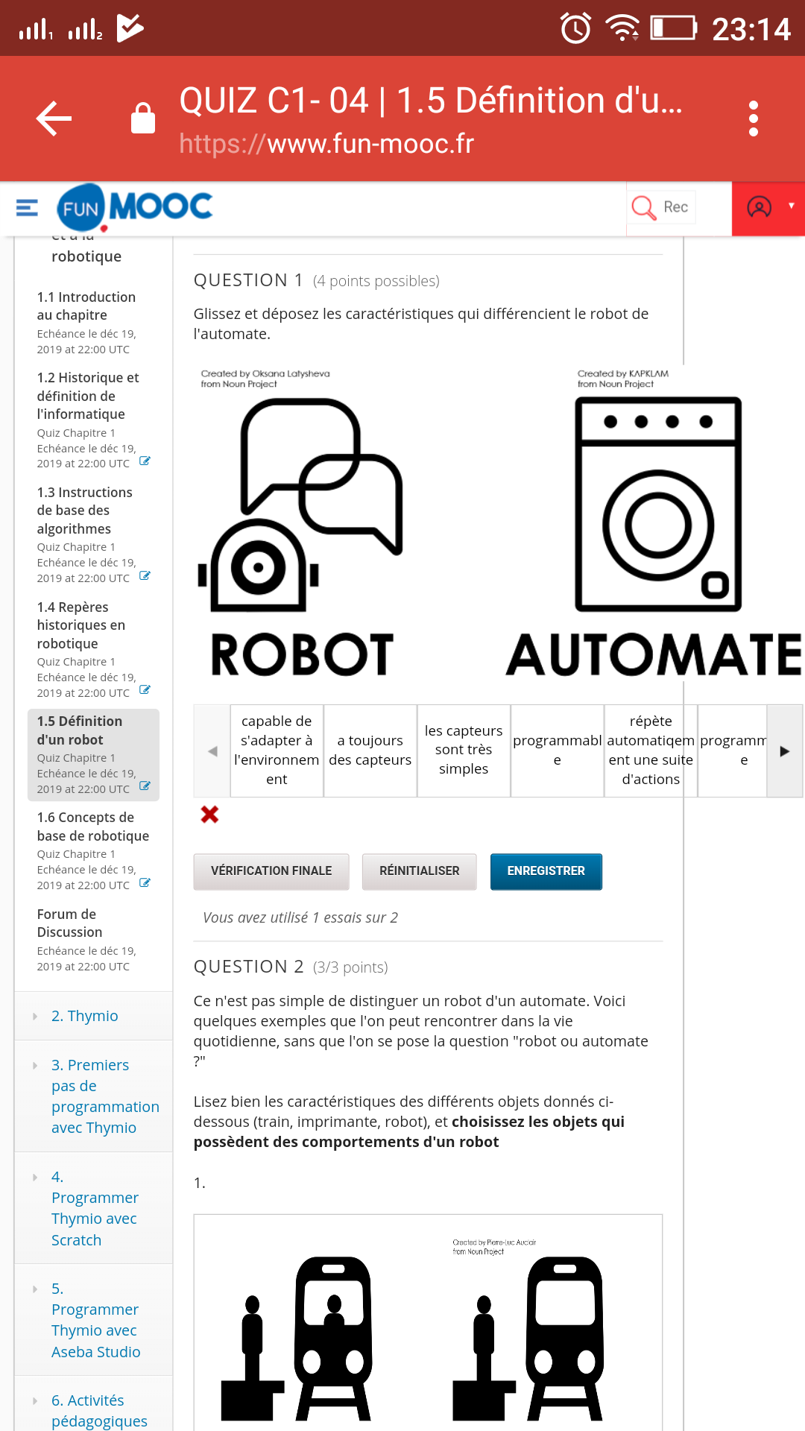Viewport: 805px width, 1431px height.
Task: Click quiz edit icon beside 1.5 Définition
Action: pos(145,786)
